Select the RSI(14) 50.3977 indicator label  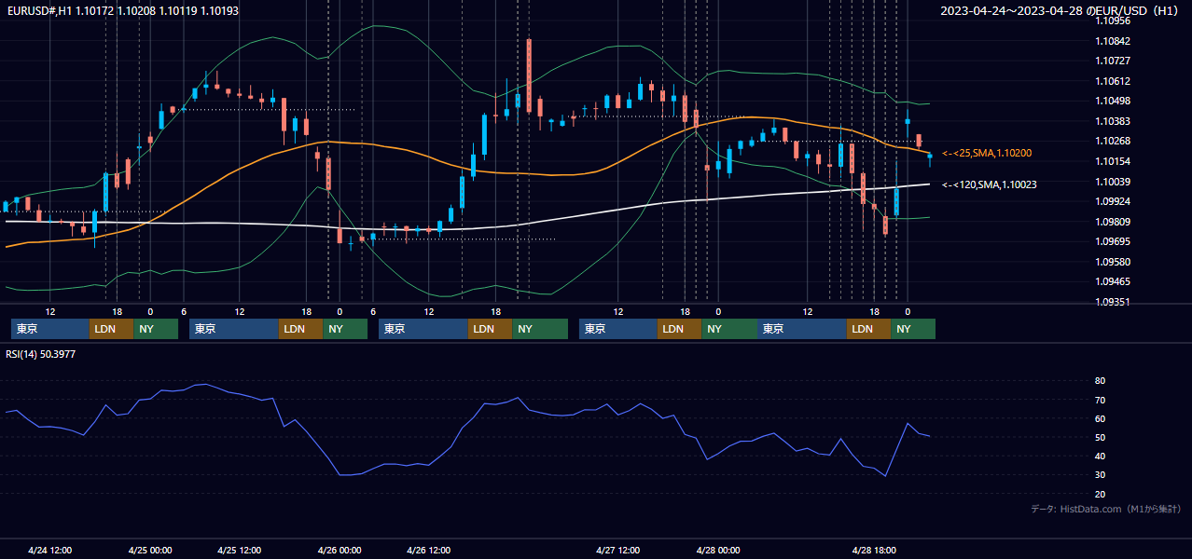click(41, 354)
